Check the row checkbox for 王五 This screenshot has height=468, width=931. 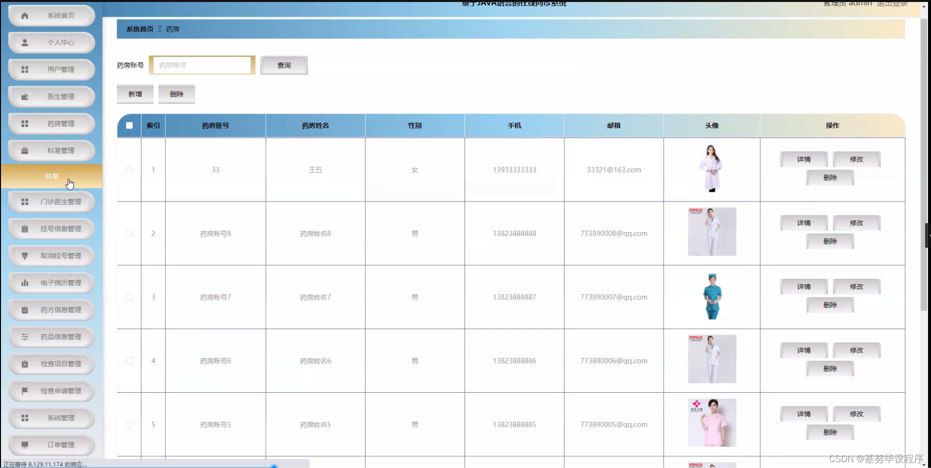129,170
